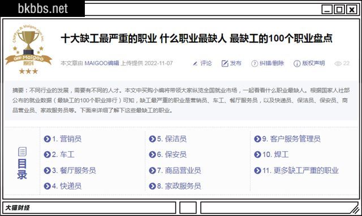
Task: Click the Maigoo trophy logo
Action: click(28, 49)
